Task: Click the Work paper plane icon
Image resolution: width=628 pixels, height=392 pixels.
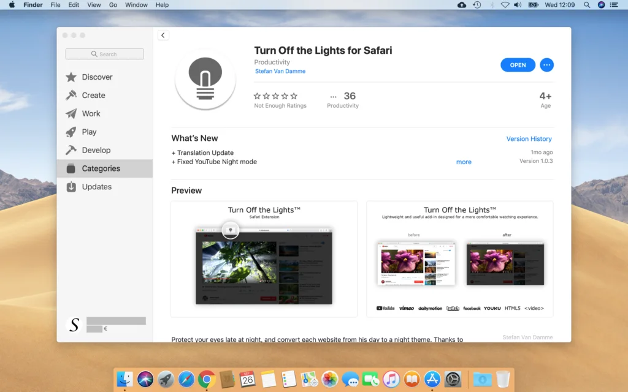Action: tap(71, 113)
